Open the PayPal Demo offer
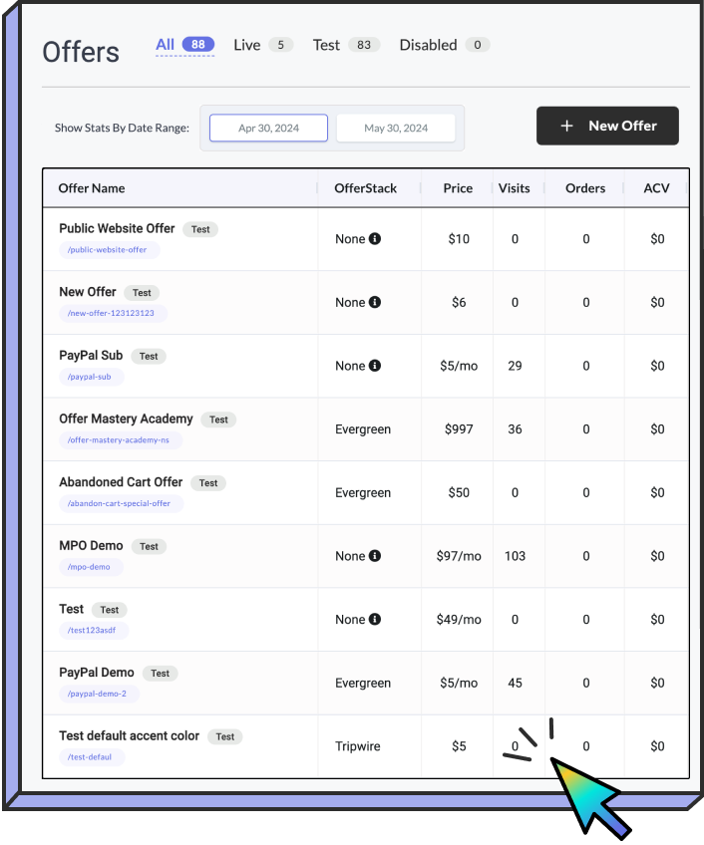 click(x=97, y=673)
